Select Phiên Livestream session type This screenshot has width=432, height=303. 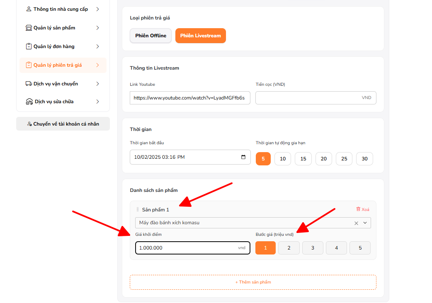200,36
